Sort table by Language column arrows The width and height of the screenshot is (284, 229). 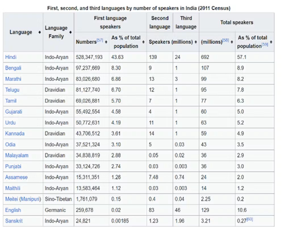(x=39, y=32)
